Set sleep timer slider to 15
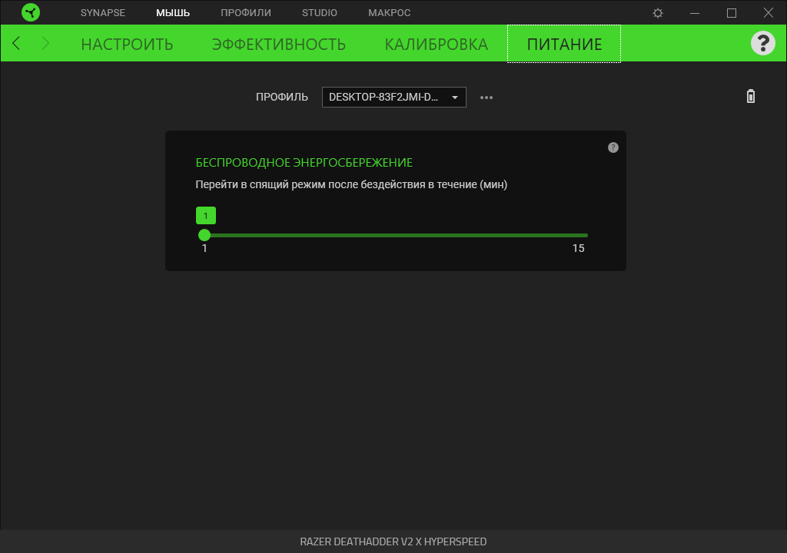This screenshot has height=553, width=787. [586, 235]
